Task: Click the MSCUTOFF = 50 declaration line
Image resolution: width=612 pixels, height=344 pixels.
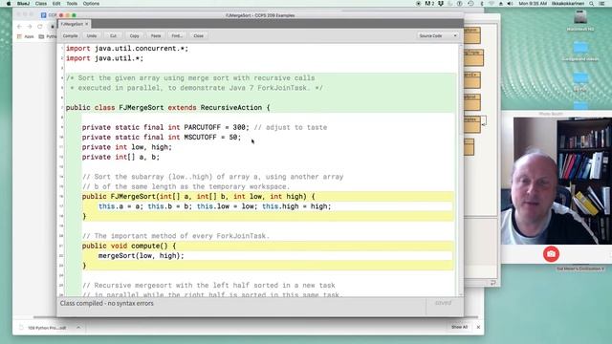Action: pos(162,138)
